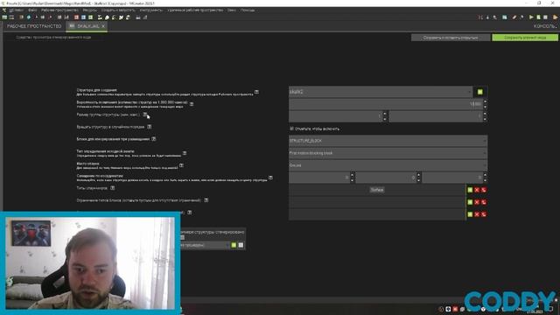
Task: Click green import button next to skalk2
Action: point(480,92)
